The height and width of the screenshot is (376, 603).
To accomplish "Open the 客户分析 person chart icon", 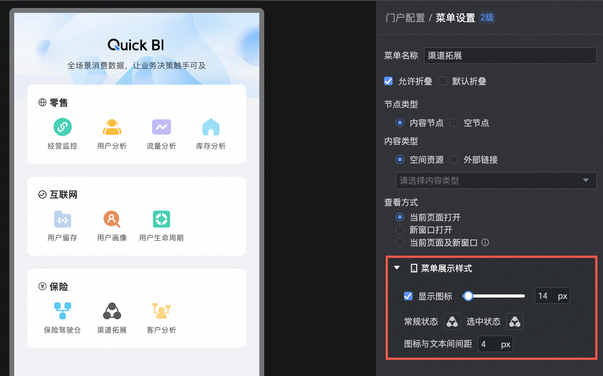I will coord(161,311).
